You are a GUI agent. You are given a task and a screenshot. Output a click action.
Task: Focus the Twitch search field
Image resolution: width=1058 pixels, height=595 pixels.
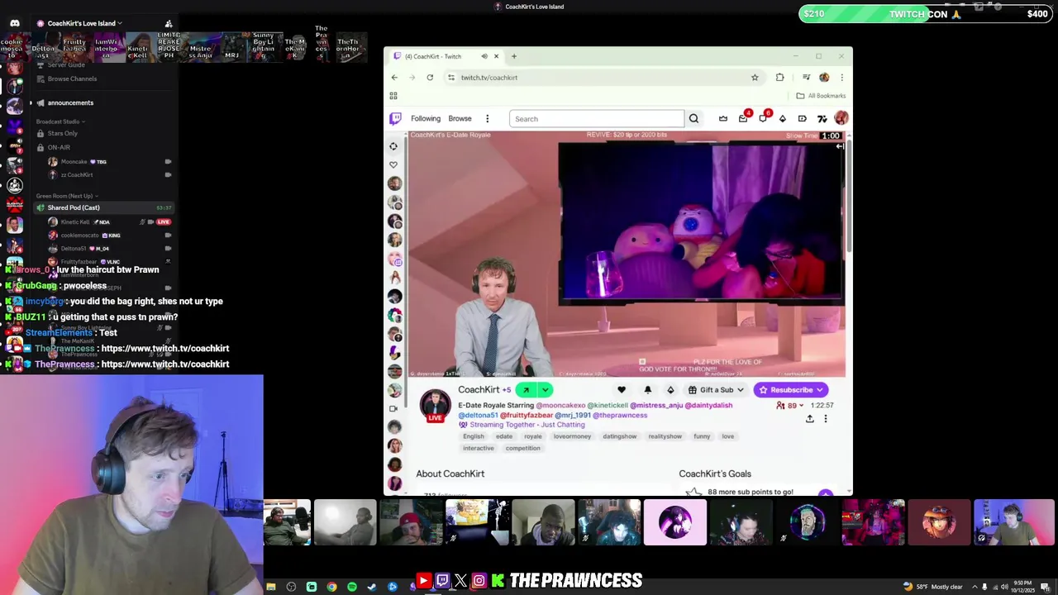pyautogui.click(x=597, y=119)
